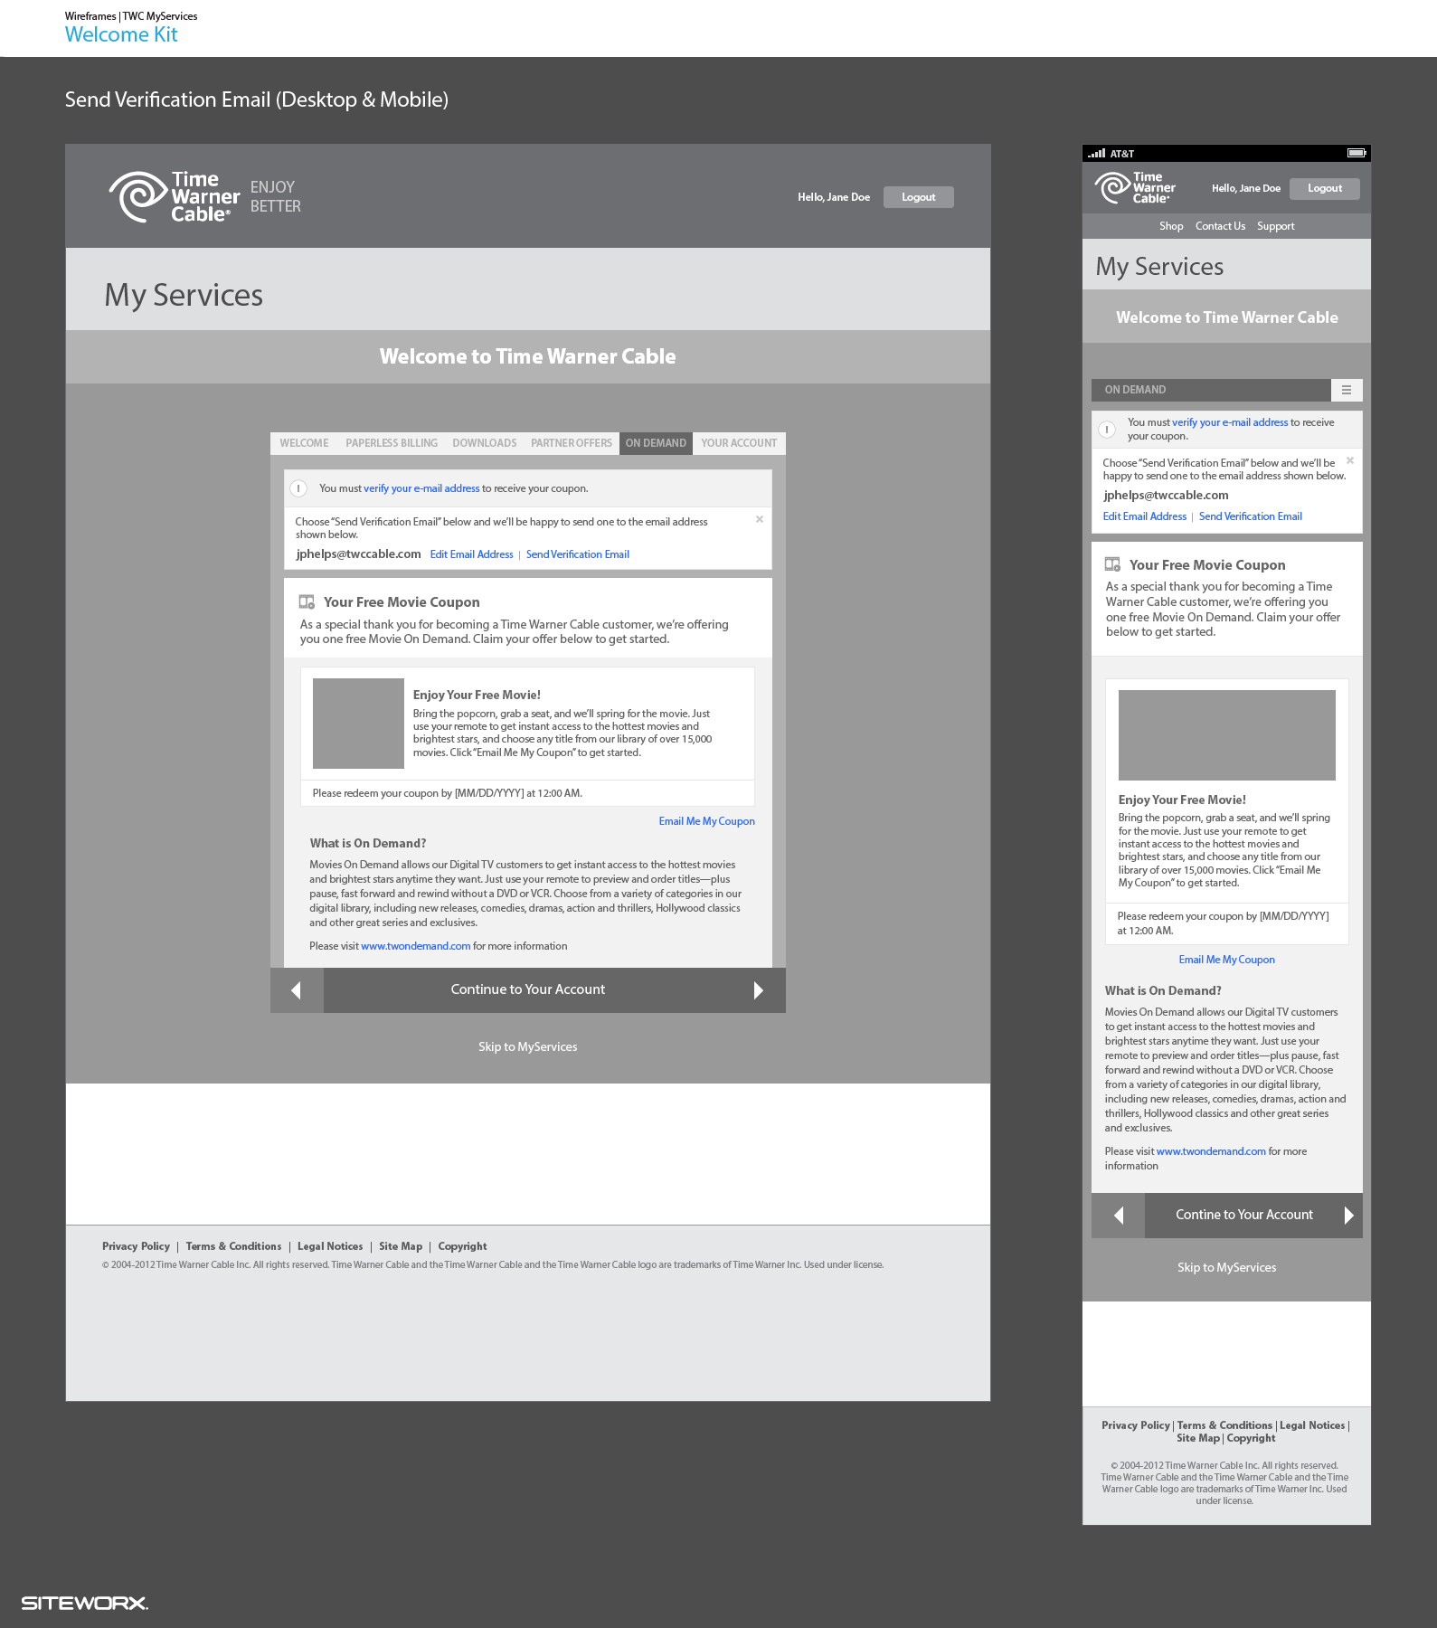Click the mobile battery status icon
1437x1628 pixels.
tap(1357, 153)
